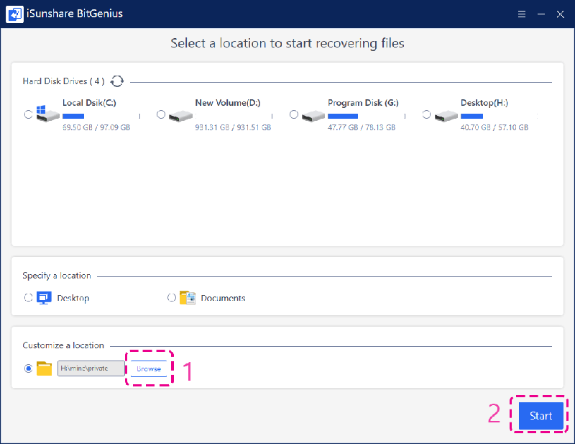
Task: Choose the Documents location radio button
Action: (x=172, y=297)
